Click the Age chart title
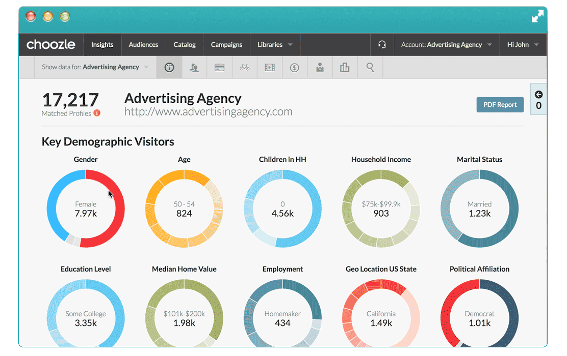The image size is (567, 356). coord(184,160)
